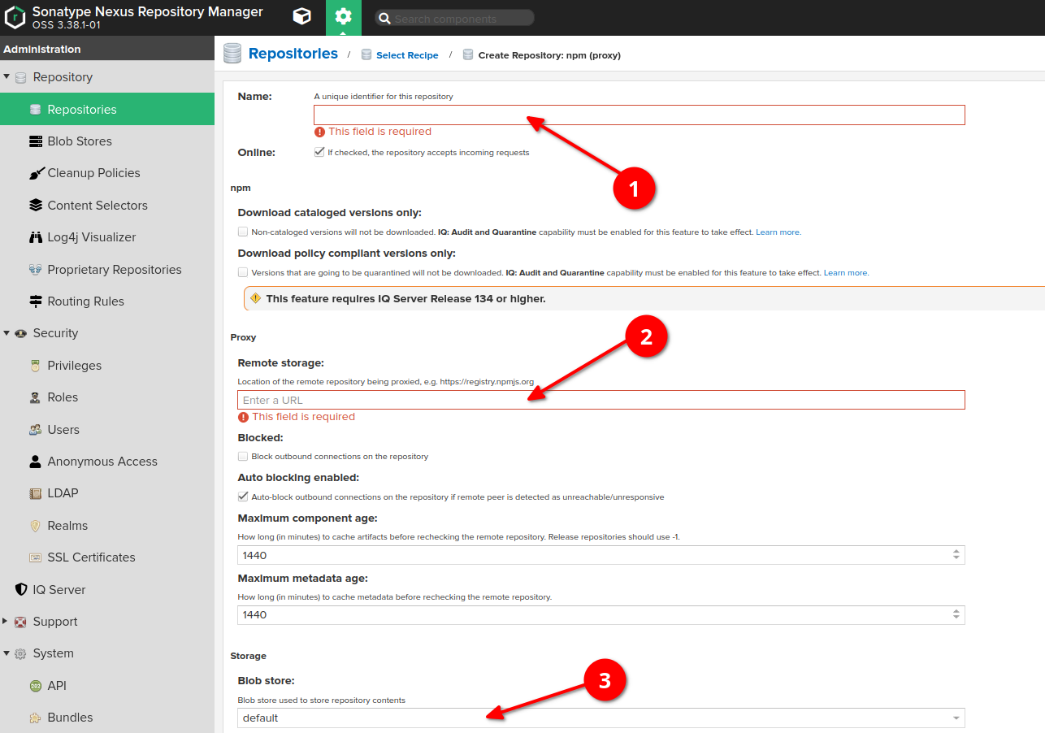Go back to Select Recipe breadcrumb

[x=407, y=55]
